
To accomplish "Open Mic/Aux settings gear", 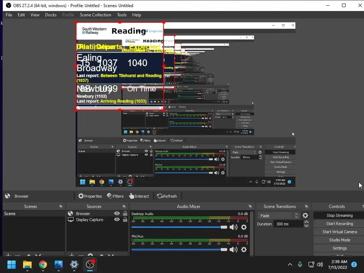I will [244, 249].
